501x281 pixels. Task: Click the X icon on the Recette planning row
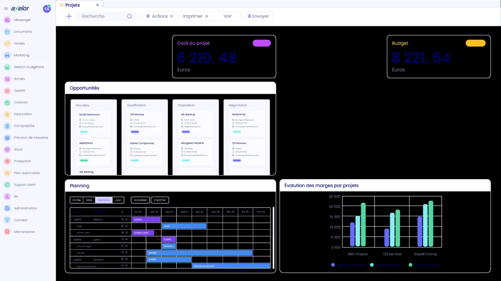click(x=127, y=253)
